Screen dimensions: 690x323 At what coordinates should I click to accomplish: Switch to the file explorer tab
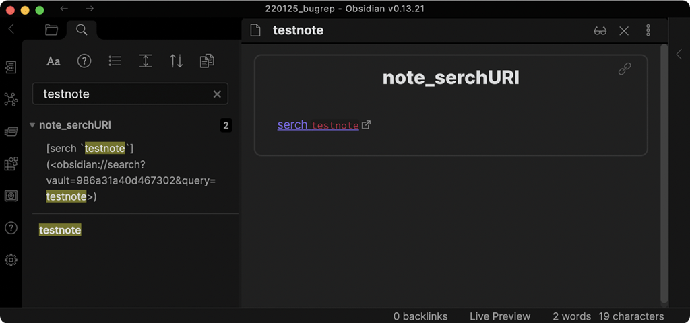tap(51, 30)
